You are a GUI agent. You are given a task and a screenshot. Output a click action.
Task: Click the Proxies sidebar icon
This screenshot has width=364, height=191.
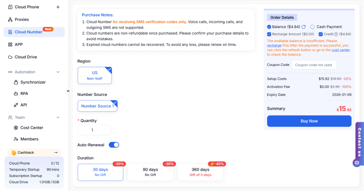pyautogui.click(x=10, y=20)
